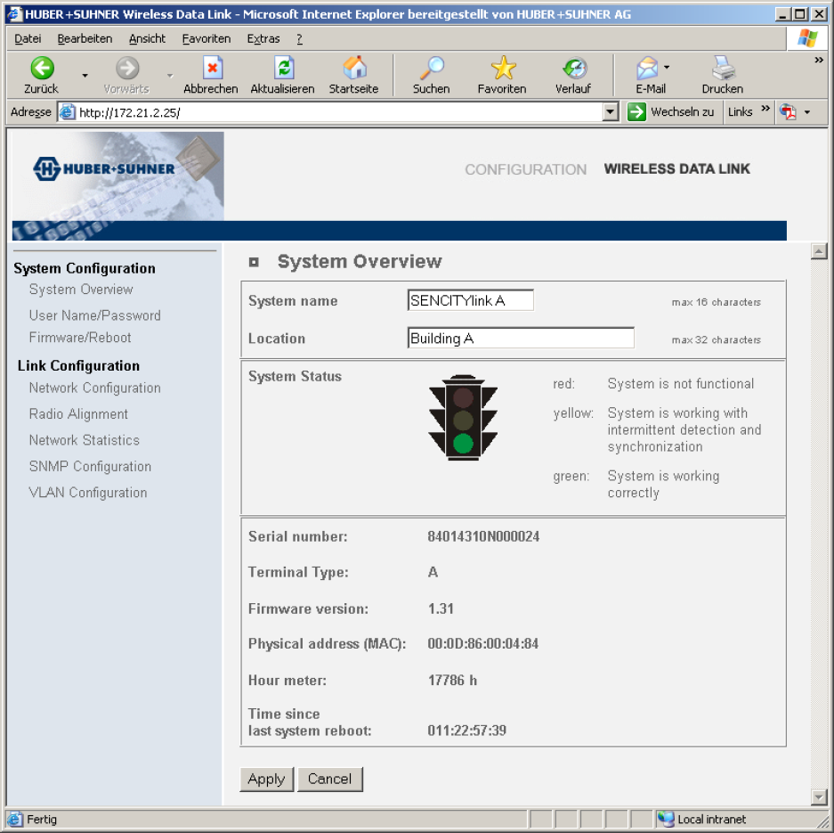Click the square bullet before System Overview
The width and height of the screenshot is (834, 833).
(x=254, y=262)
